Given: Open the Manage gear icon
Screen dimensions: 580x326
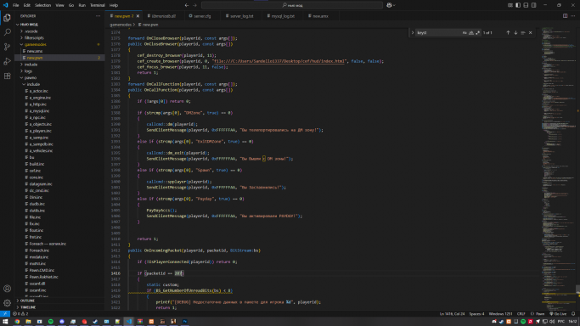Looking at the screenshot, I should click(7, 303).
